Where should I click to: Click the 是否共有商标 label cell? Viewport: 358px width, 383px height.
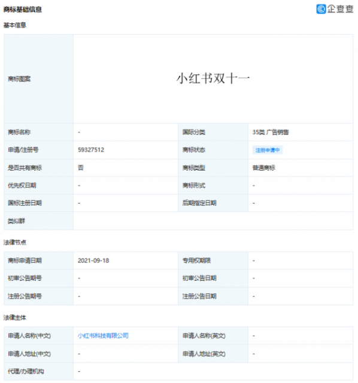tap(38, 168)
